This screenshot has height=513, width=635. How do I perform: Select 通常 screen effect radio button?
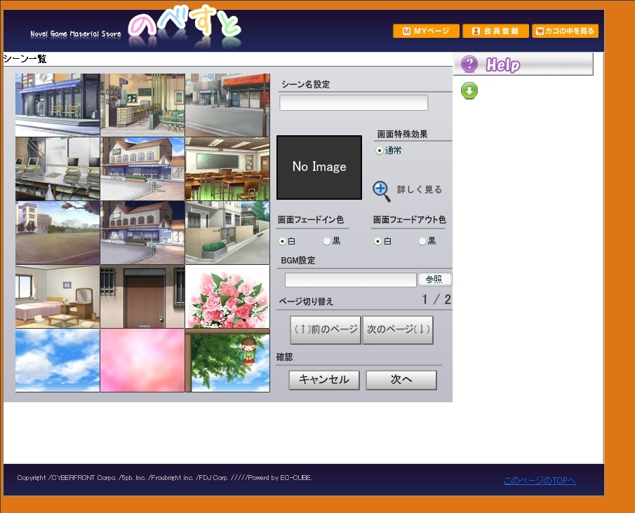click(380, 151)
